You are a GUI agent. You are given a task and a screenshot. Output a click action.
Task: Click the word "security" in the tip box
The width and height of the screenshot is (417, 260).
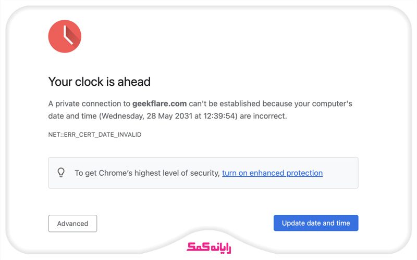click(203, 173)
